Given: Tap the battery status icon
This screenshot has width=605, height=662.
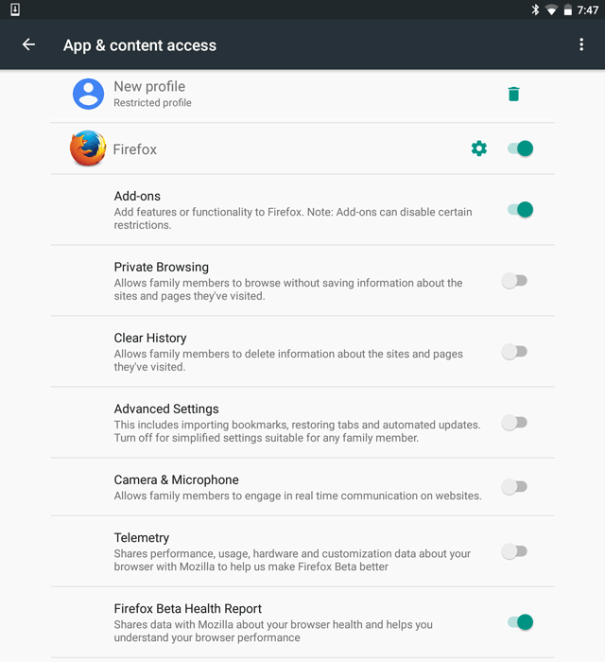Looking at the screenshot, I should [568, 9].
